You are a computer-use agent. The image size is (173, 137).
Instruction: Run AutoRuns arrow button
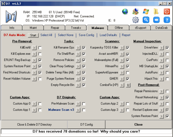162,73
